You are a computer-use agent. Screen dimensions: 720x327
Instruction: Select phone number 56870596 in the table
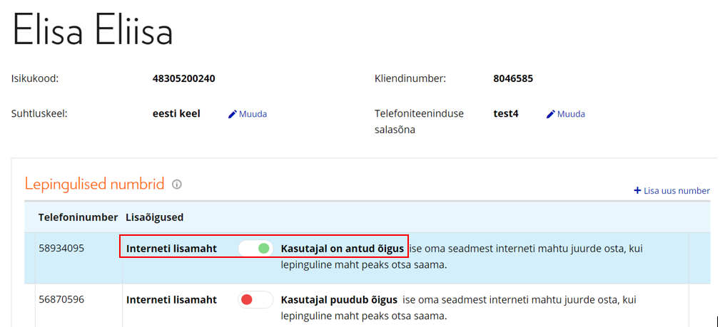pos(61,300)
